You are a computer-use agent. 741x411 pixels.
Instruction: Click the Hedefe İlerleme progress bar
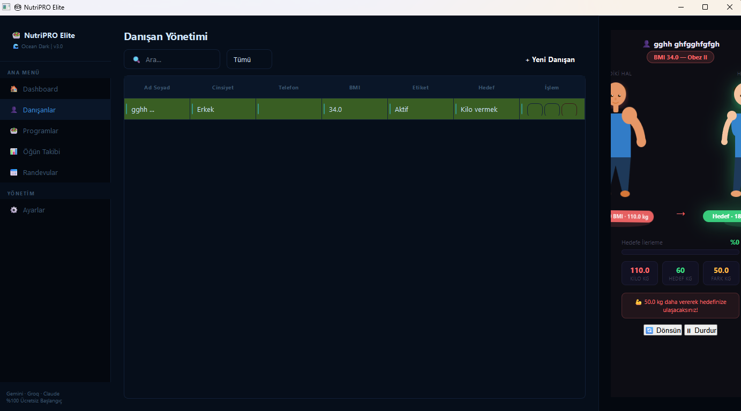click(x=680, y=252)
